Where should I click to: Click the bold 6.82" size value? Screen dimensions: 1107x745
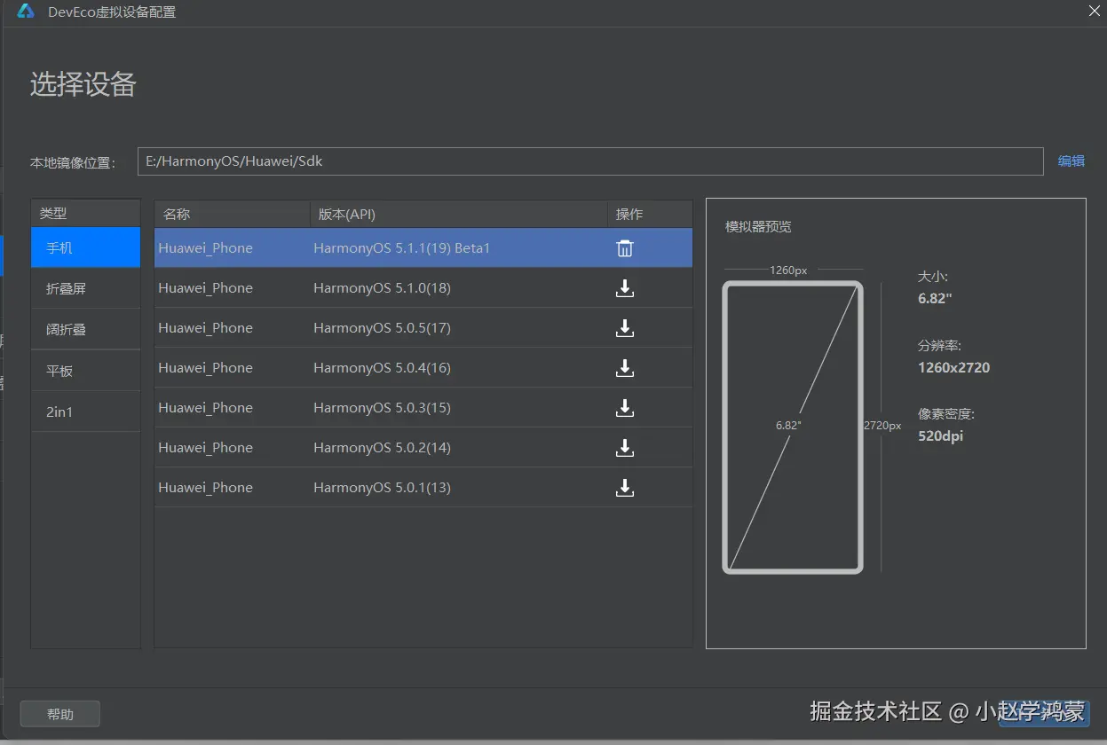coord(935,299)
